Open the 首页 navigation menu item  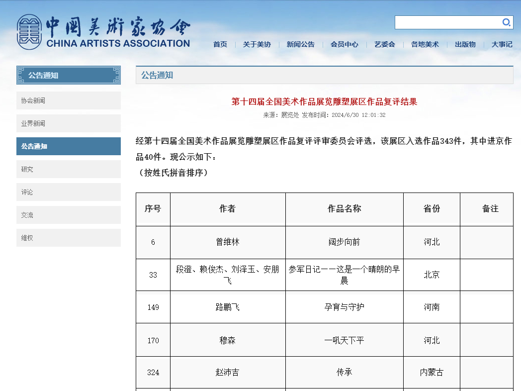tap(220, 44)
